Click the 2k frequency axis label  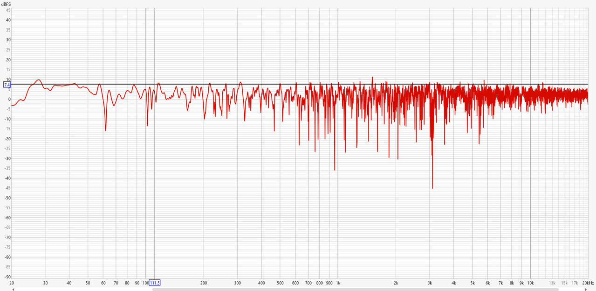tap(396, 283)
